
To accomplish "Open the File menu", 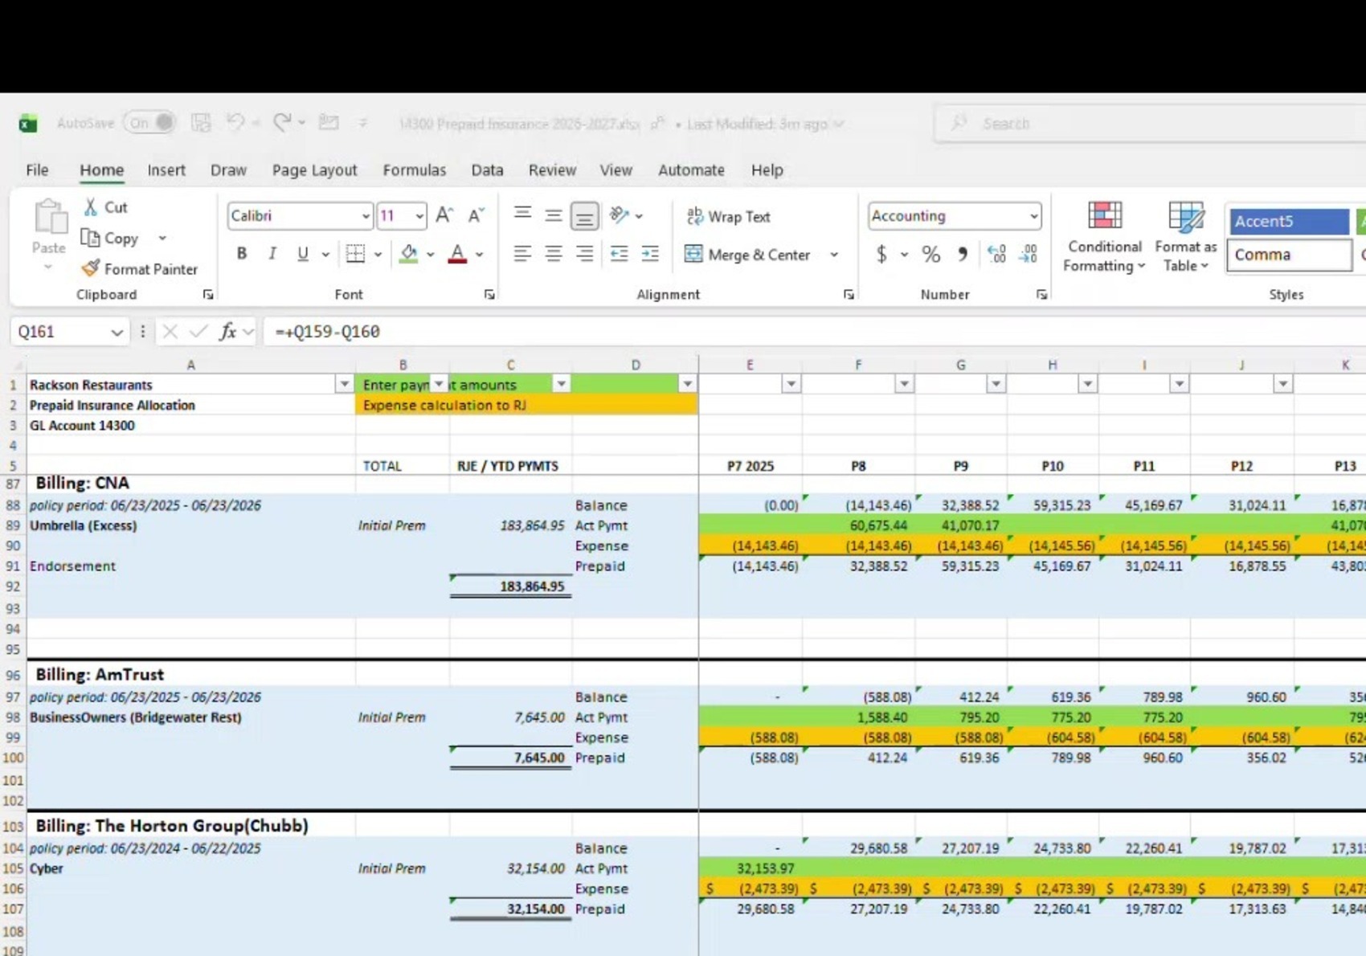I will 37,170.
